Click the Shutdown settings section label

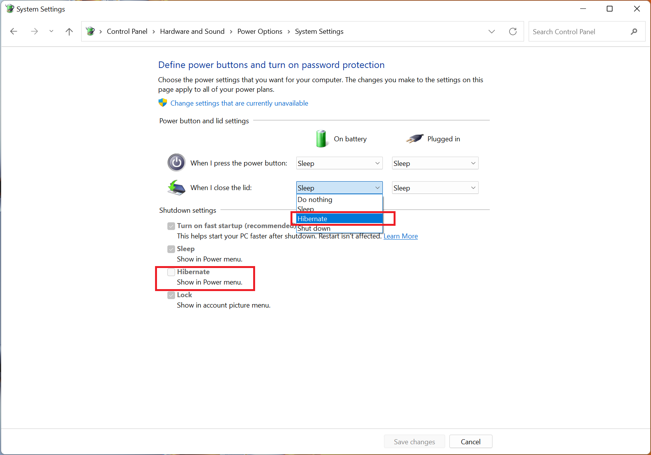click(188, 210)
